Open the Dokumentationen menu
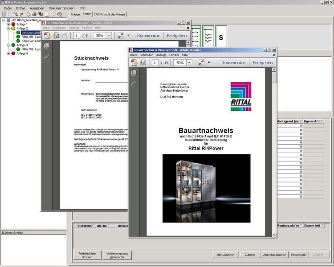The height and width of the screenshot is (267, 334). point(61,8)
